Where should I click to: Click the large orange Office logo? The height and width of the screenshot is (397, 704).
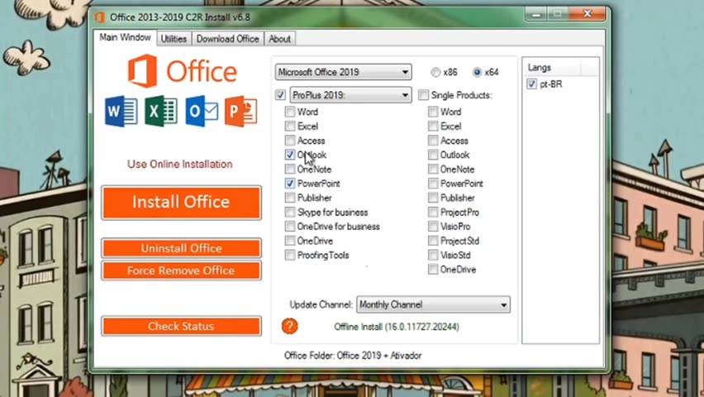pos(183,71)
